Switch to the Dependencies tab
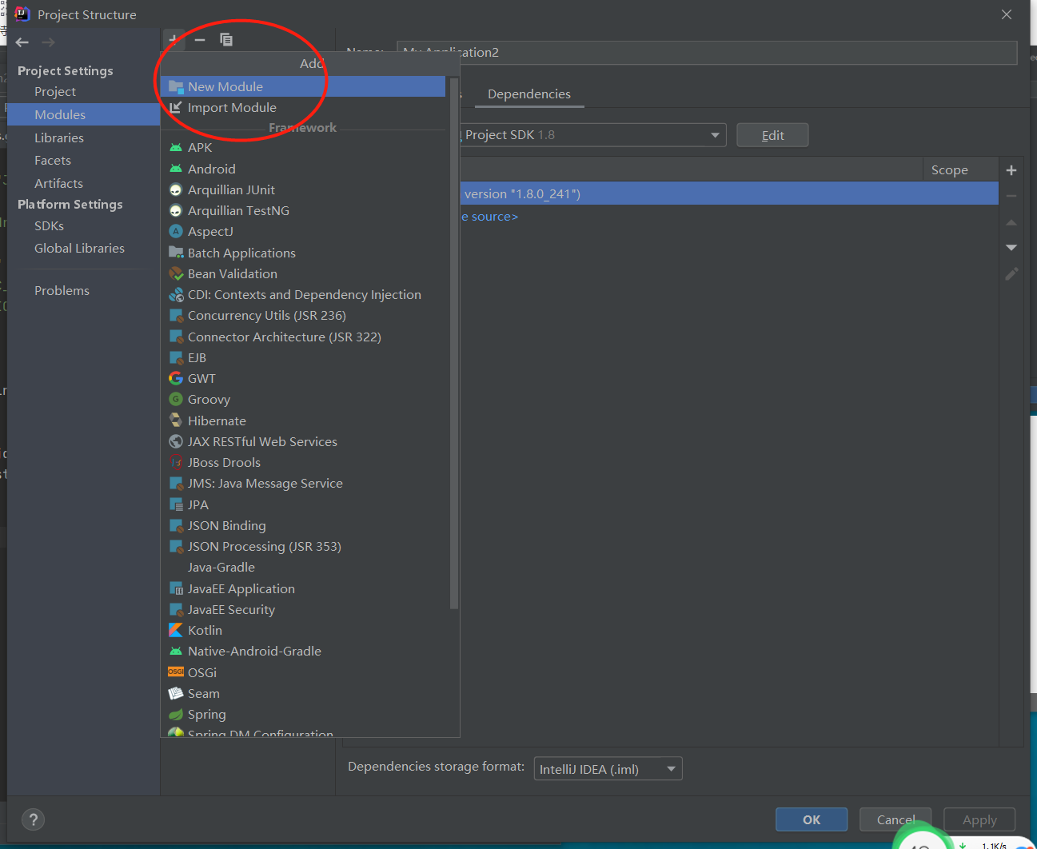Screen dimensions: 1037x849 click(529, 94)
